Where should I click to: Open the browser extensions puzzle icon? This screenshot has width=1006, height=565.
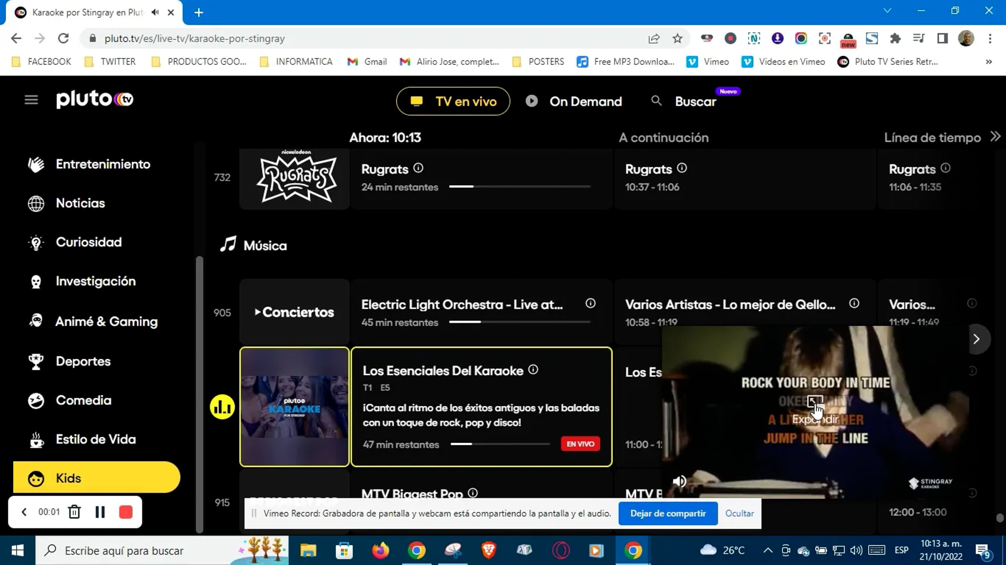[x=895, y=39]
